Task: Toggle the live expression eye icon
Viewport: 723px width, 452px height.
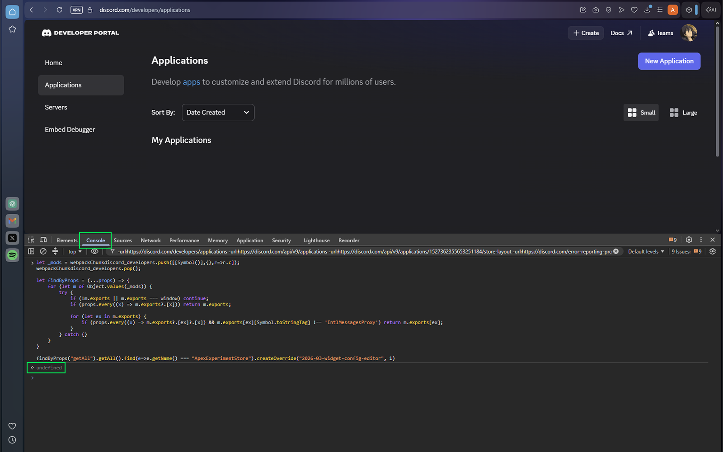Action: tap(94, 251)
